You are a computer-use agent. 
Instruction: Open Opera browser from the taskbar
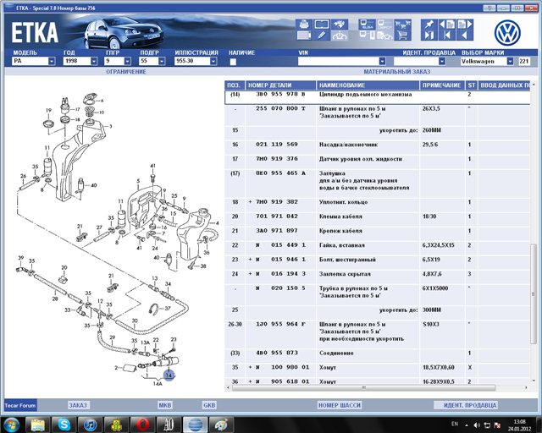point(142,425)
